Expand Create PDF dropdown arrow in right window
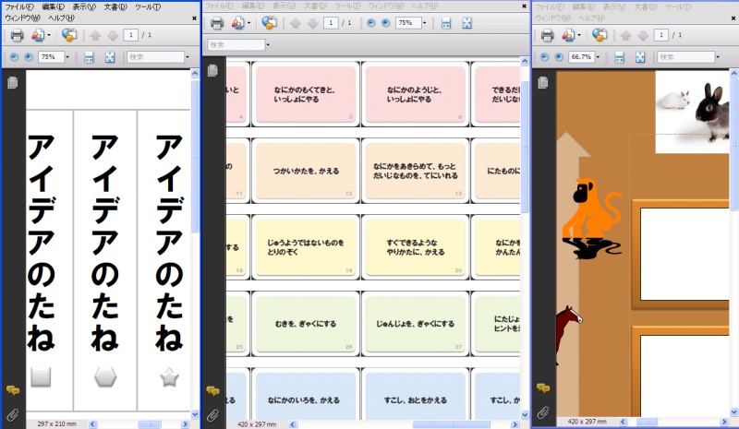The height and width of the screenshot is (429, 739). click(x=579, y=35)
